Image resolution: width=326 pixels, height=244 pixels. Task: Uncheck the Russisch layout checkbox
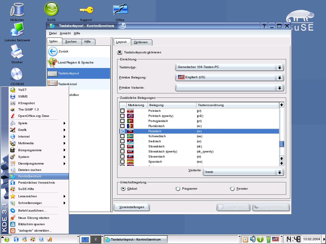tap(123, 131)
